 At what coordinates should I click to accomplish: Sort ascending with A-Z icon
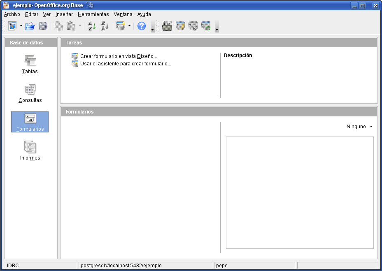coord(92,26)
